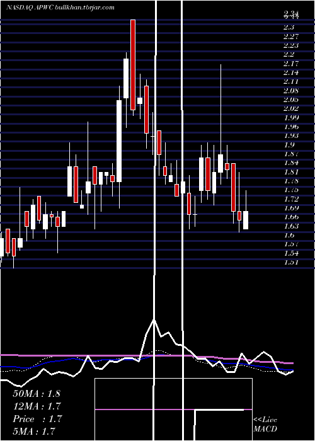Click the '<<Live MACD' label
The width and height of the screenshot is (315, 441).
point(265,424)
